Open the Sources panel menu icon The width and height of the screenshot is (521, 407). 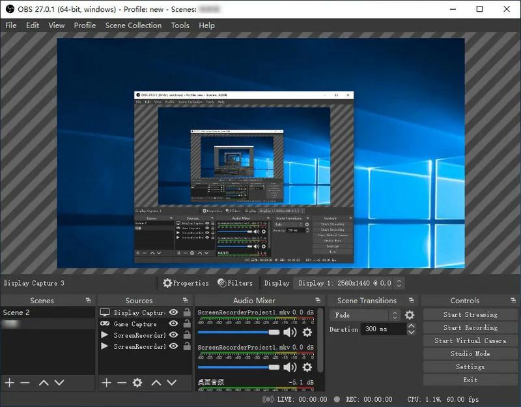(x=186, y=300)
